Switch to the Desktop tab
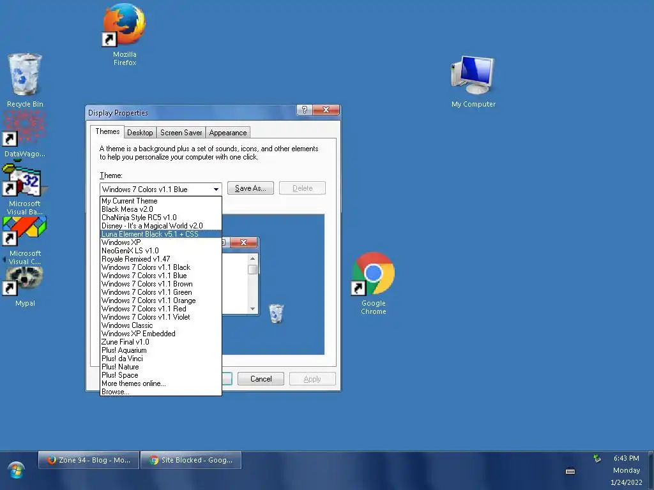The width and height of the screenshot is (654, 490). point(140,133)
